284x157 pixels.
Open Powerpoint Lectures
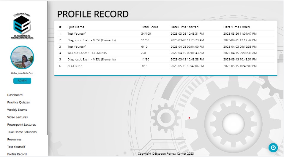22,124
